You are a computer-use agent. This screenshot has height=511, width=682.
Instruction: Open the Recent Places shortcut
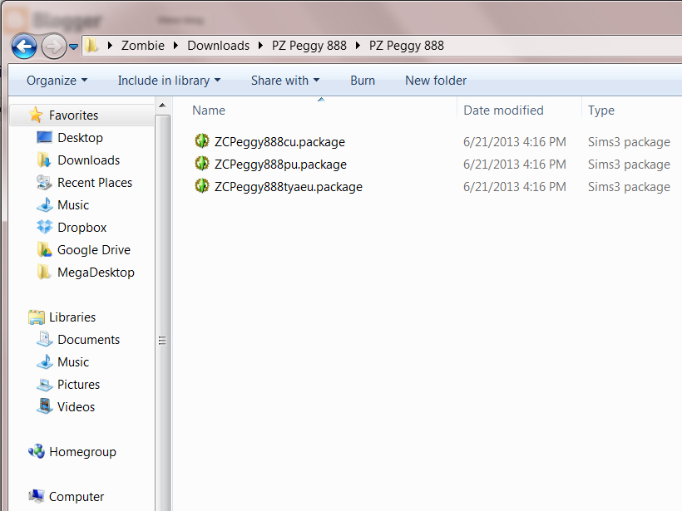pyautogui.click(x=94, y=182)
